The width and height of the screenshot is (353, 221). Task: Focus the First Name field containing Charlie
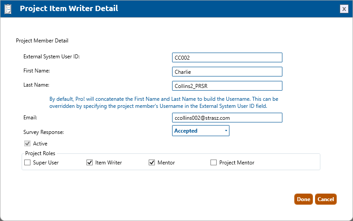[227, 72]
